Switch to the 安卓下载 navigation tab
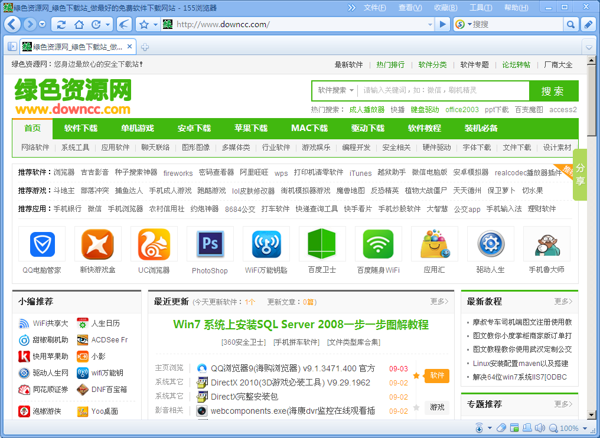The height and width of the screenshot is (438, 600). point(194,128)
